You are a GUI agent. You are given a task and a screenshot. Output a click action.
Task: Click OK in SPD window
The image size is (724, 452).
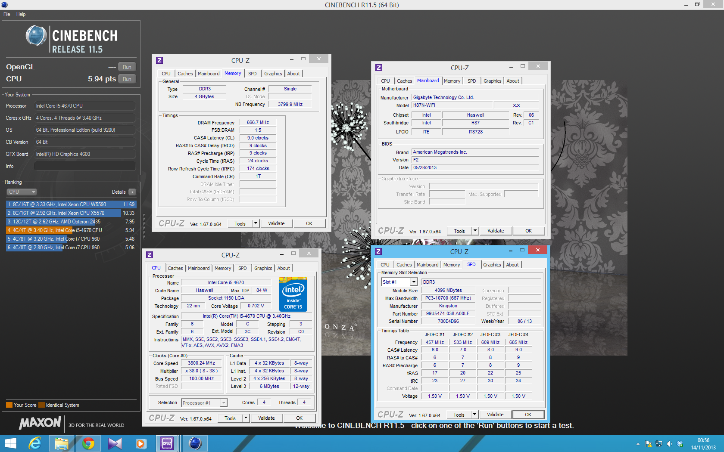[x=528, y=415]
